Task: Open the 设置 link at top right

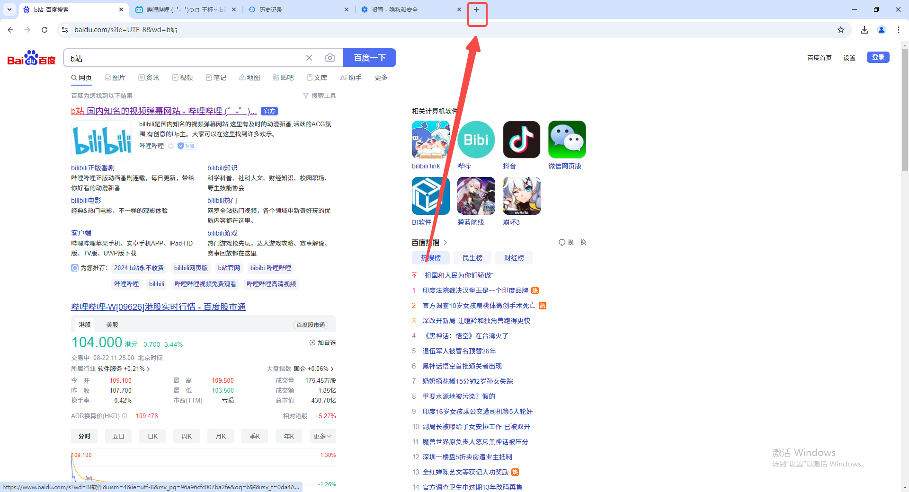Action: click(849, 58)
